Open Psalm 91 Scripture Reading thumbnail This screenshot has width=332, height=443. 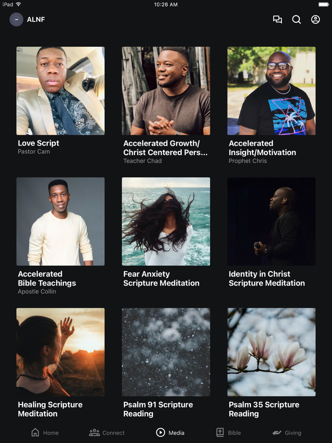(x=166, y=352)
